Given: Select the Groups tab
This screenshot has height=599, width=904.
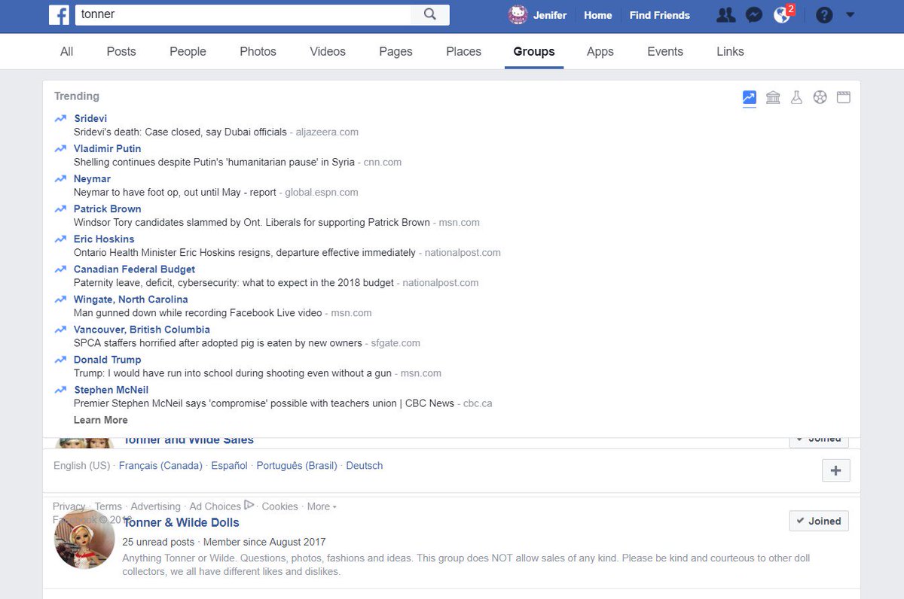Looking at the screenshot, I should click(534, 51).
